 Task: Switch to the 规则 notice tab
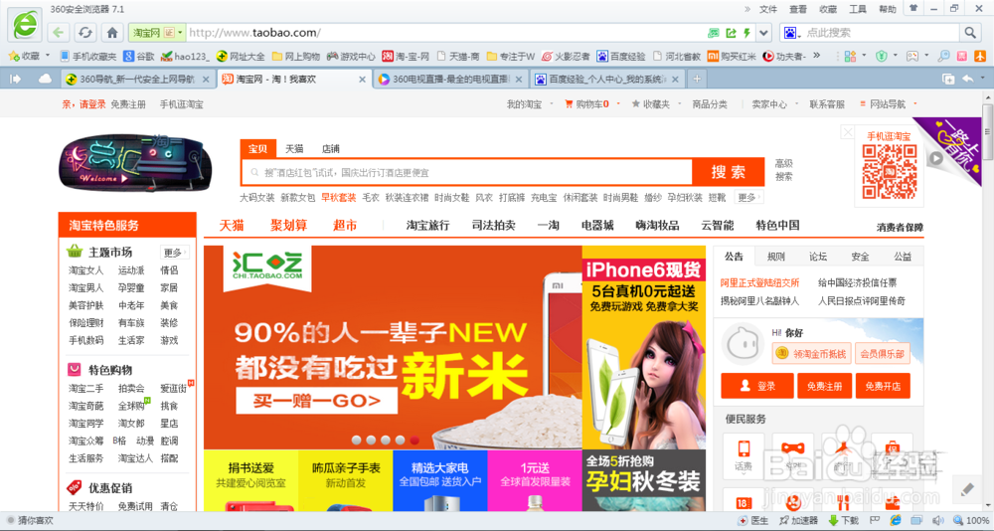pos(776,257)
